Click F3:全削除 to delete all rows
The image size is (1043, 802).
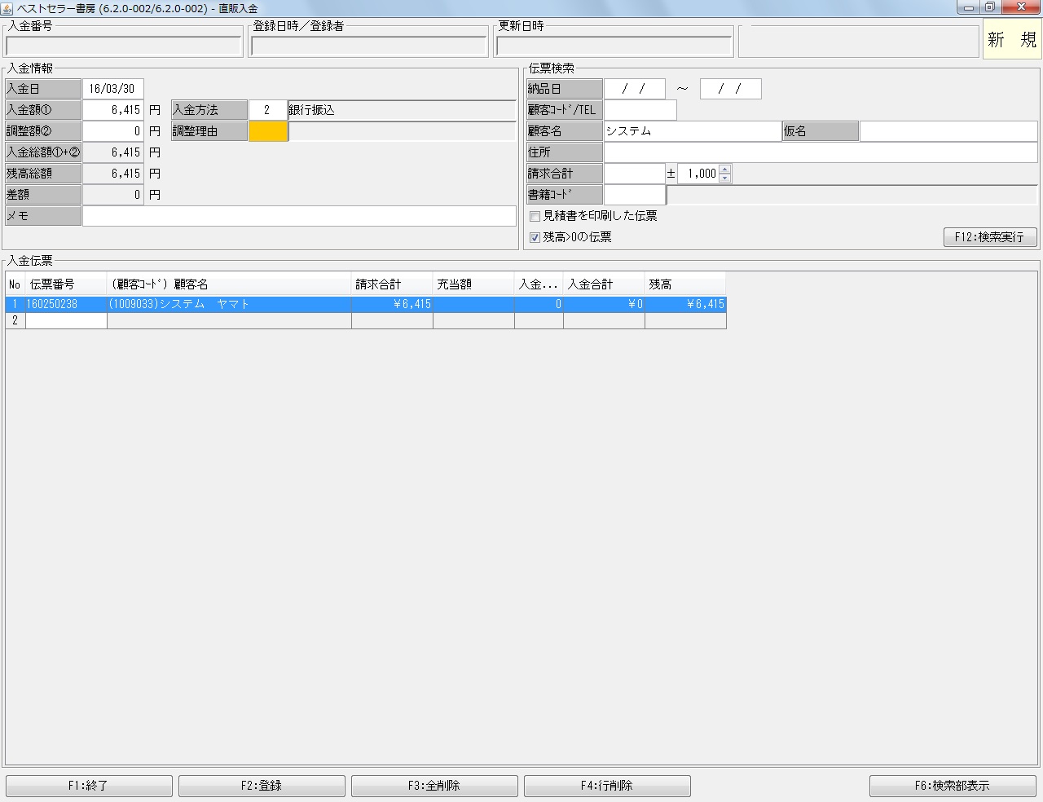(x=434, y=785)
